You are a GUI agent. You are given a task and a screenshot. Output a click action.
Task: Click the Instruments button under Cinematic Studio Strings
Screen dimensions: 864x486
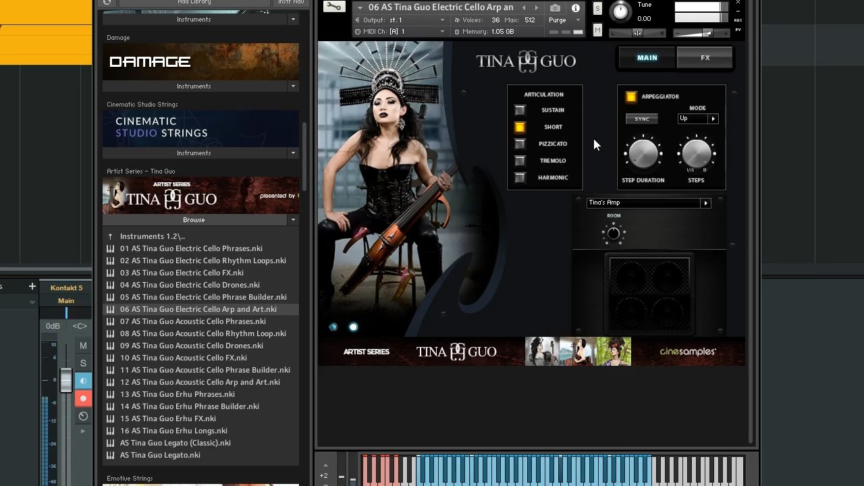coord(194,153)
